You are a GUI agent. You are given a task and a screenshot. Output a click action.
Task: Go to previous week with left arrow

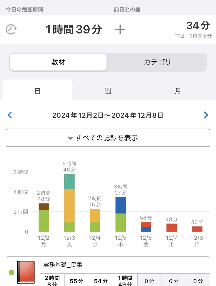pyautogui.click(x=10, y=115)
